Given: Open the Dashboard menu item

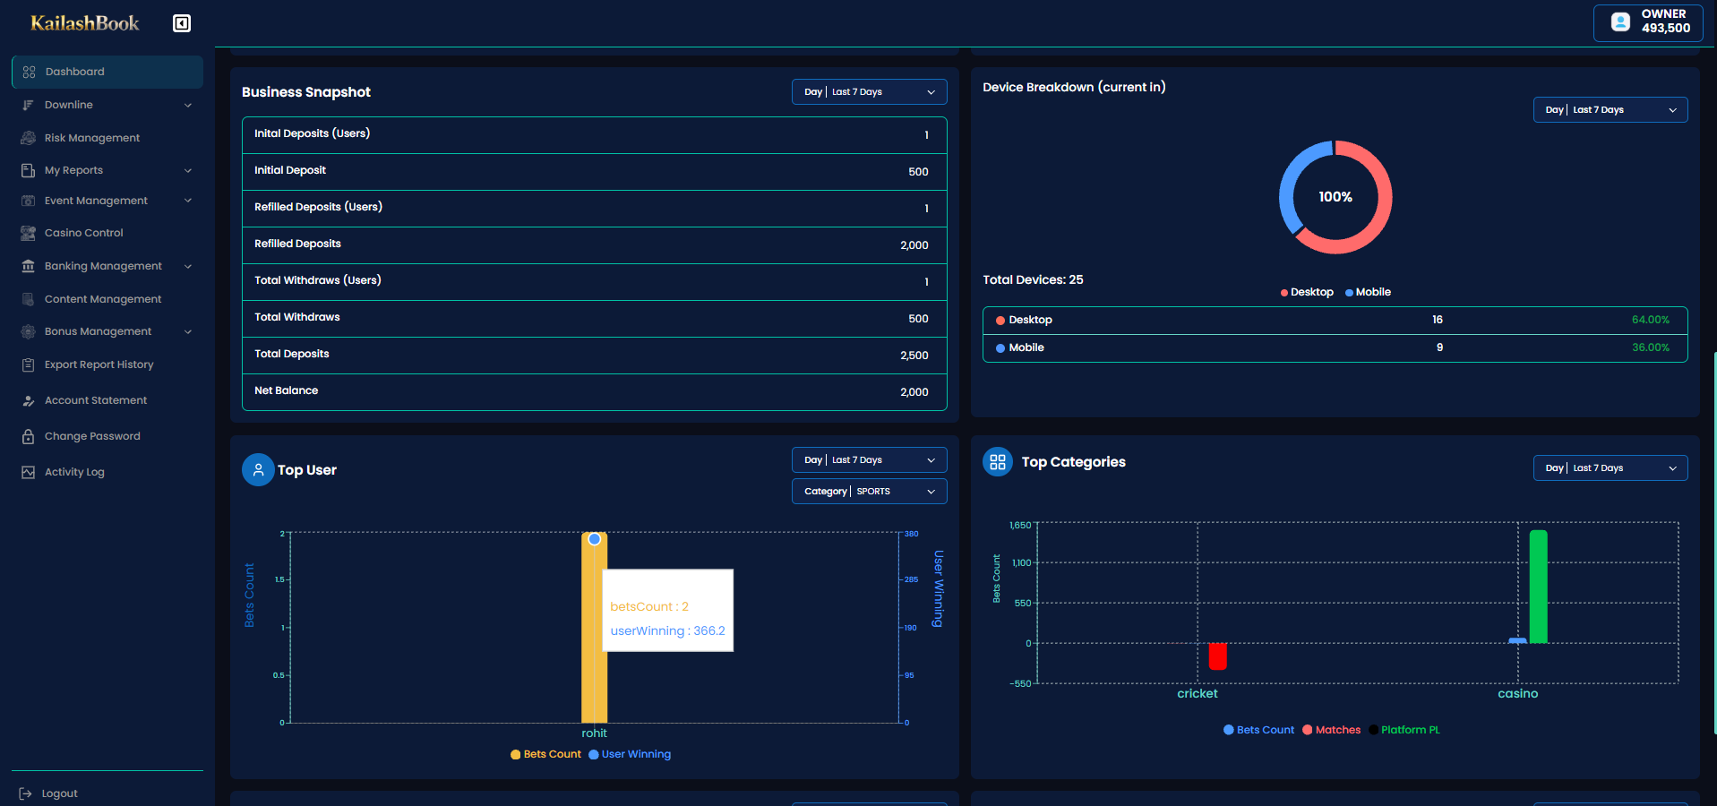Looking at the screenshot, I should [x=107, y=72].
